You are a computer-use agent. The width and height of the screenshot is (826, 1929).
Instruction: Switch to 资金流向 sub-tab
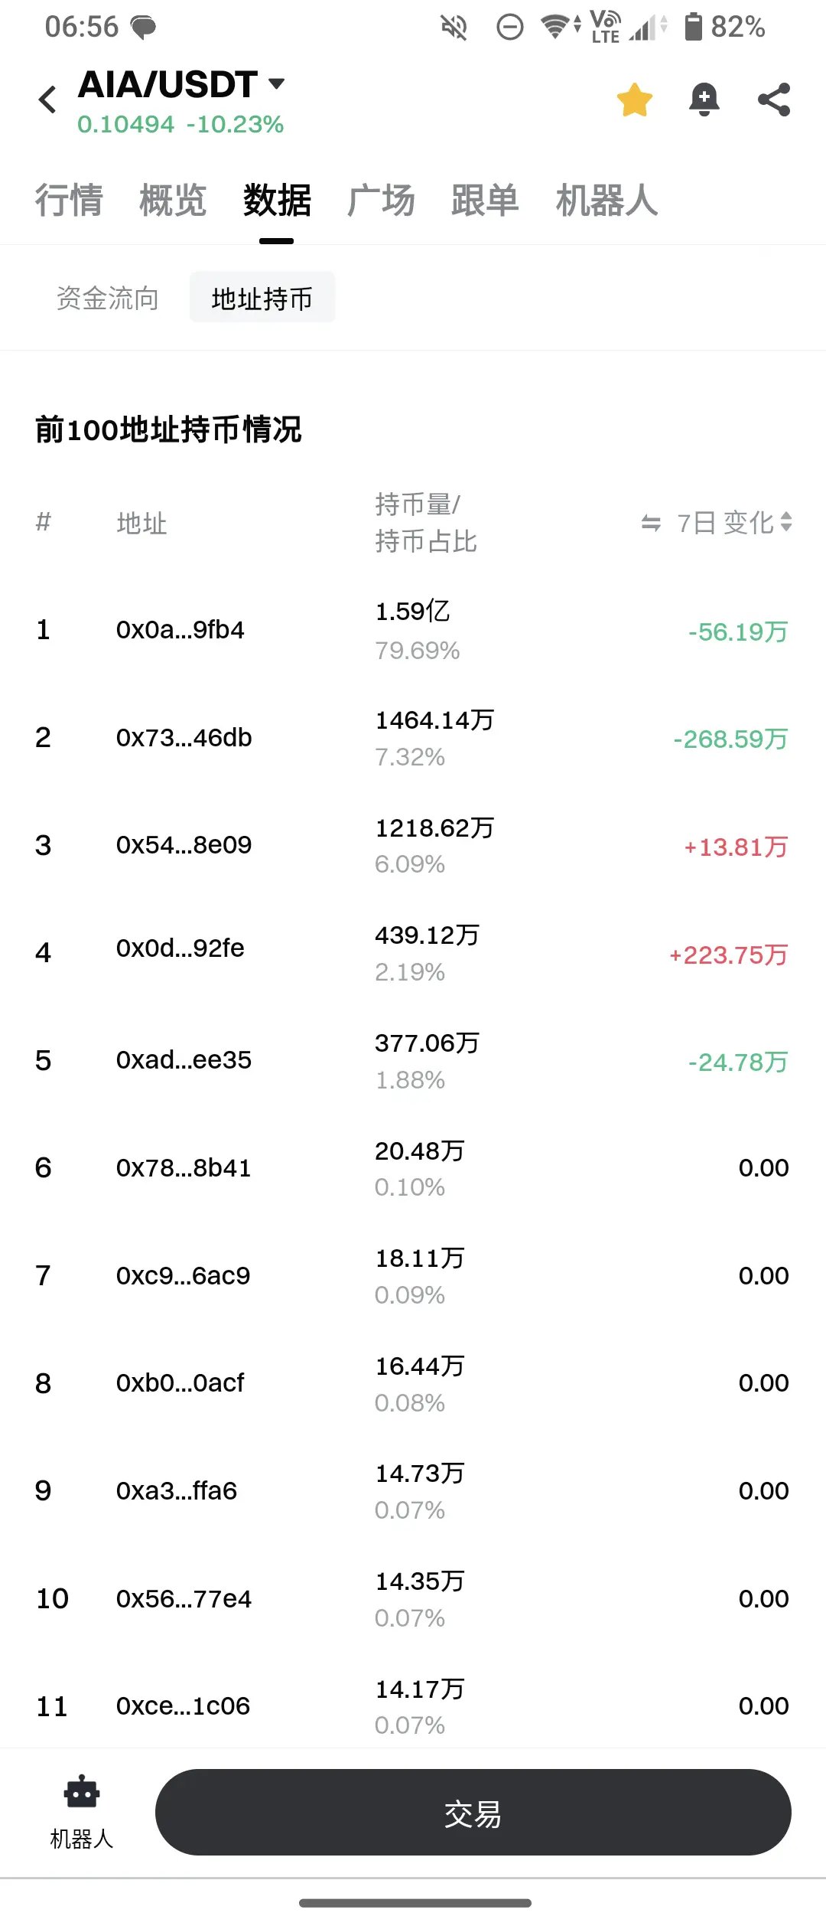point(108,298)
